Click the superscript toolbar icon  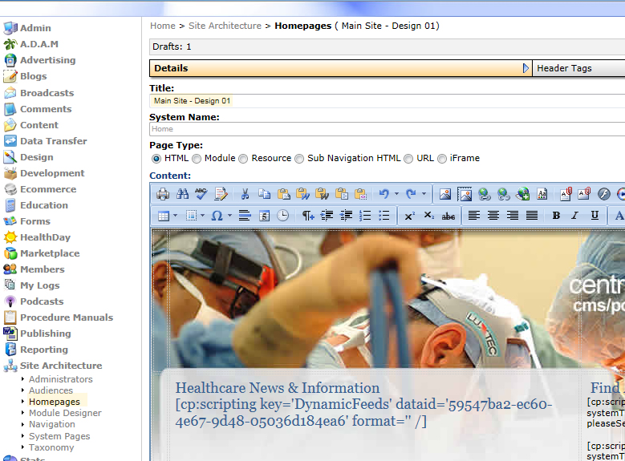[409, 216]
